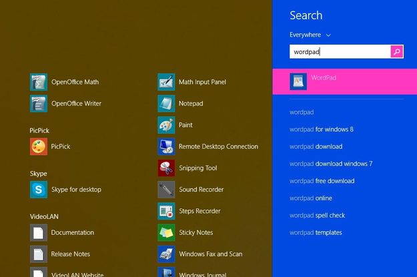
Task: Click the Paint label text
Action: pyautogui.click(x=185, y=125)
